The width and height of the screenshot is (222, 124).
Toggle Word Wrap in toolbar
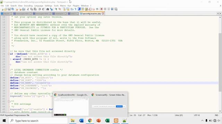click(72, 9)
